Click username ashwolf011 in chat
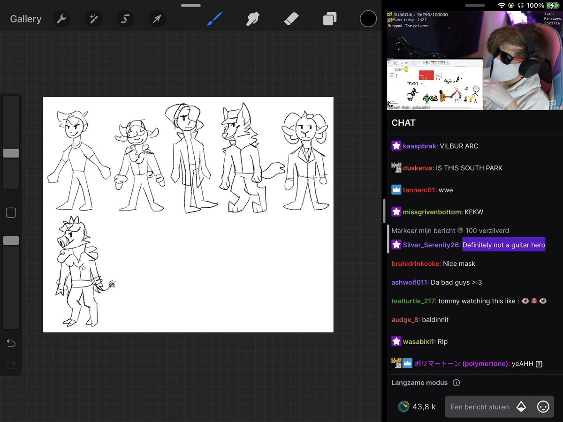This screenshot has height=422, width=563. (410, 283)
